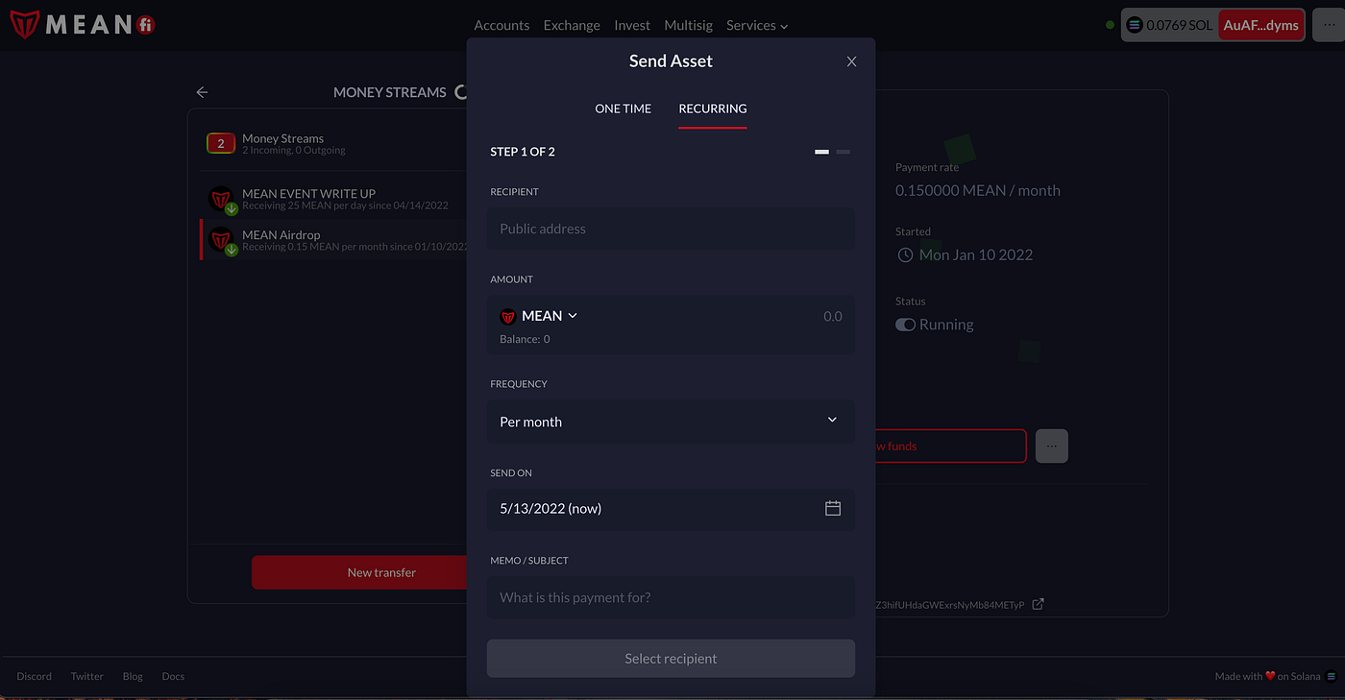Open the Services dropdown menu

(x=757, y=25)
